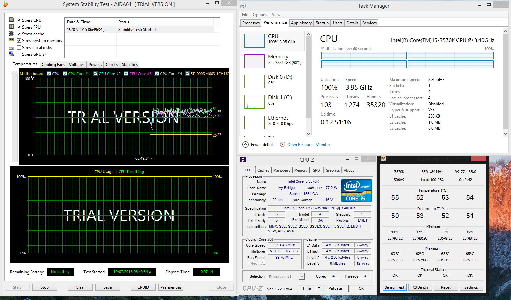
Task: Click the XS Bench button in RealTemp
Action: [420, 287]
